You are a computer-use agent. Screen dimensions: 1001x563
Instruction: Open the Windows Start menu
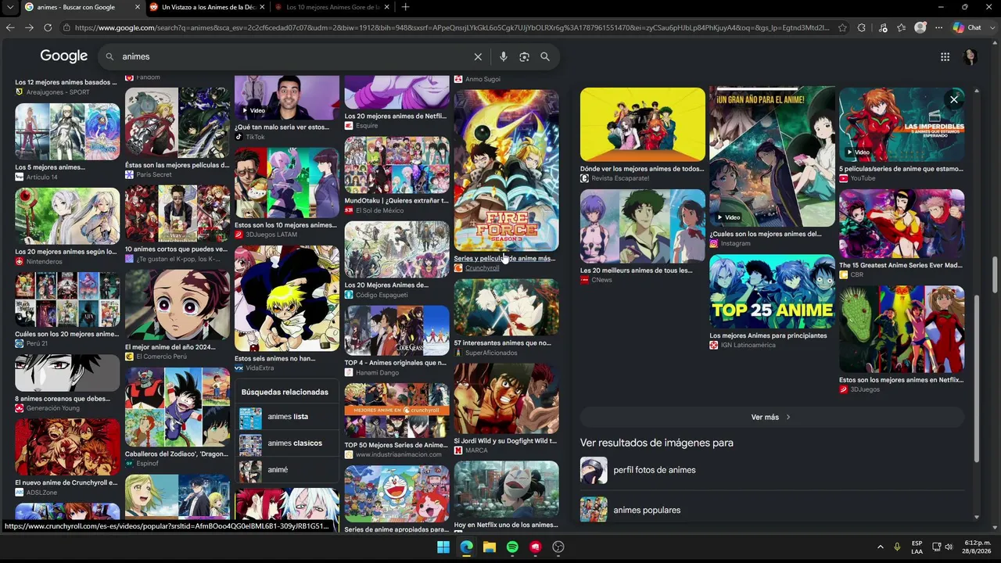tap(443, 547)
